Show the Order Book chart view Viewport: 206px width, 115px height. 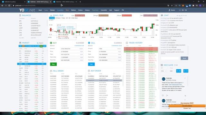pos(74,18)
